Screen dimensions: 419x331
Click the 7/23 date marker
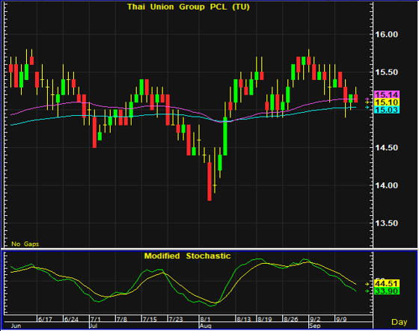coord(176,319)
